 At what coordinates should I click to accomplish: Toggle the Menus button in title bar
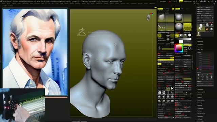(x=181, y=1)
